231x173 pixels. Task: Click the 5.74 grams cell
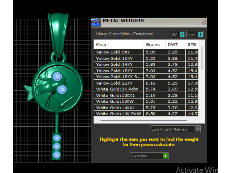[x=154, y=89]
